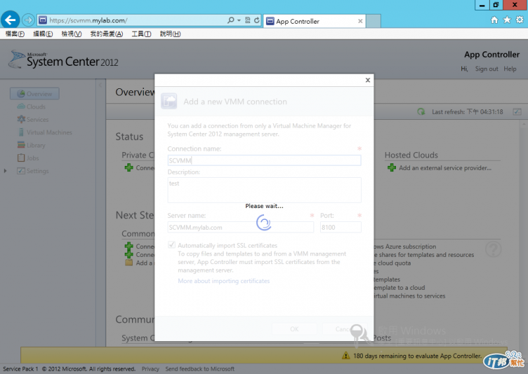Open More about importing certificates link
The width and height of the screenshot is (528, 374).
coord(224,281)
